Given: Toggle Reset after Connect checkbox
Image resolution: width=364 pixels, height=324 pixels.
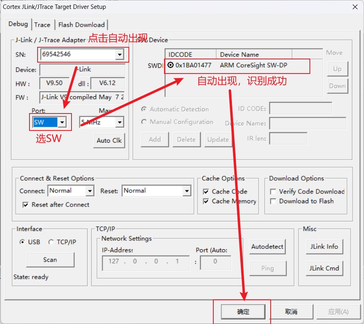Looking at the screenshot, I should [x=25, y=205].
